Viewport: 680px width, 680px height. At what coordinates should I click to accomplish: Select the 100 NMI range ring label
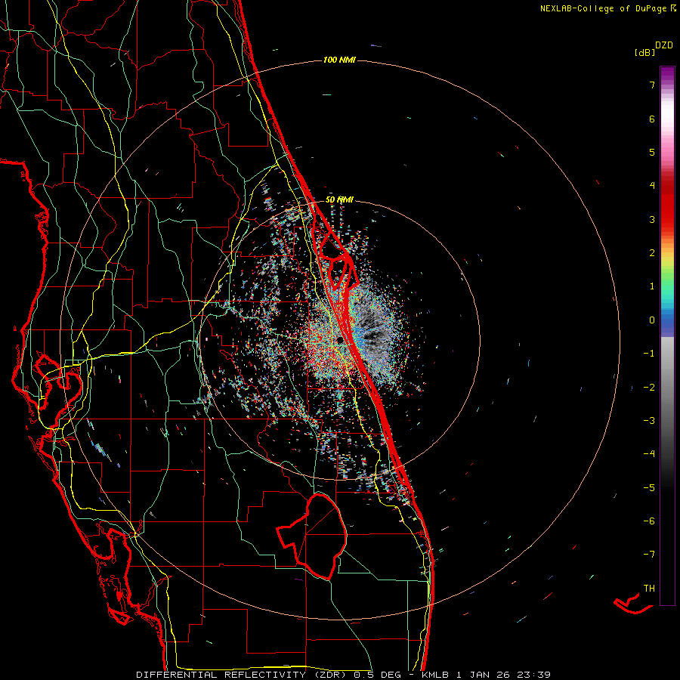click(339, 60)
